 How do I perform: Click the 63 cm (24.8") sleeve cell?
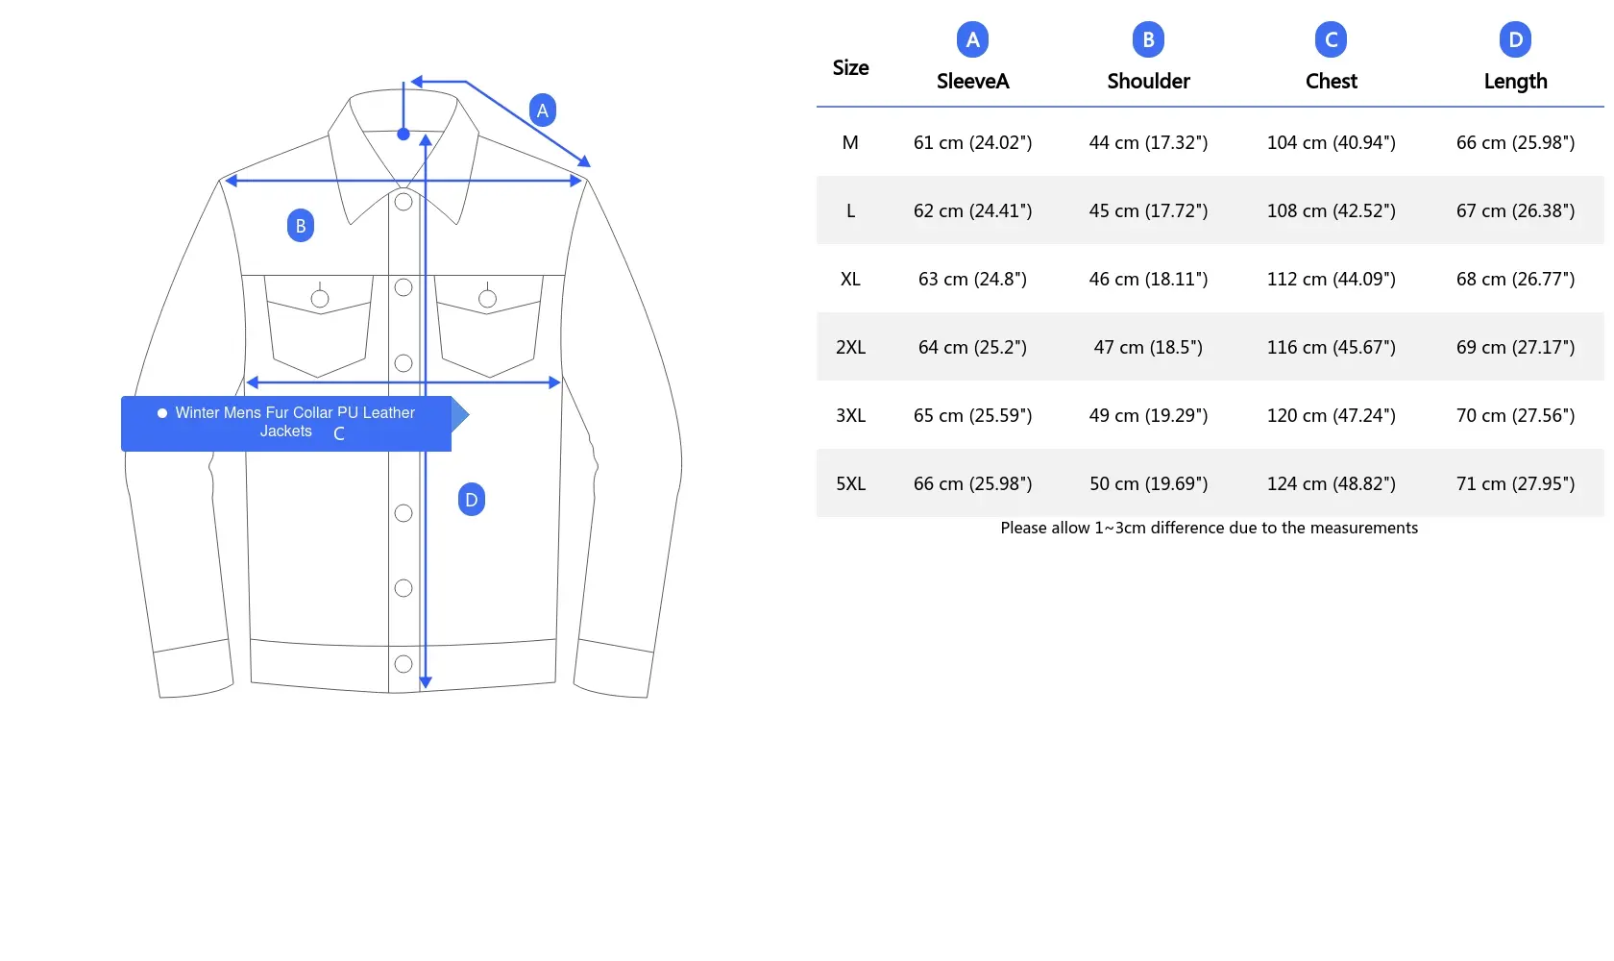pyautogui.click(x=972, y=279)
